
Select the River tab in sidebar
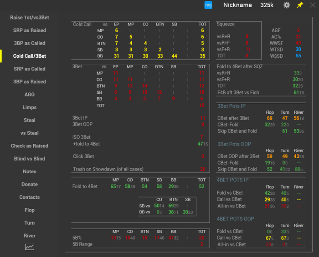[x=30, y=236]
